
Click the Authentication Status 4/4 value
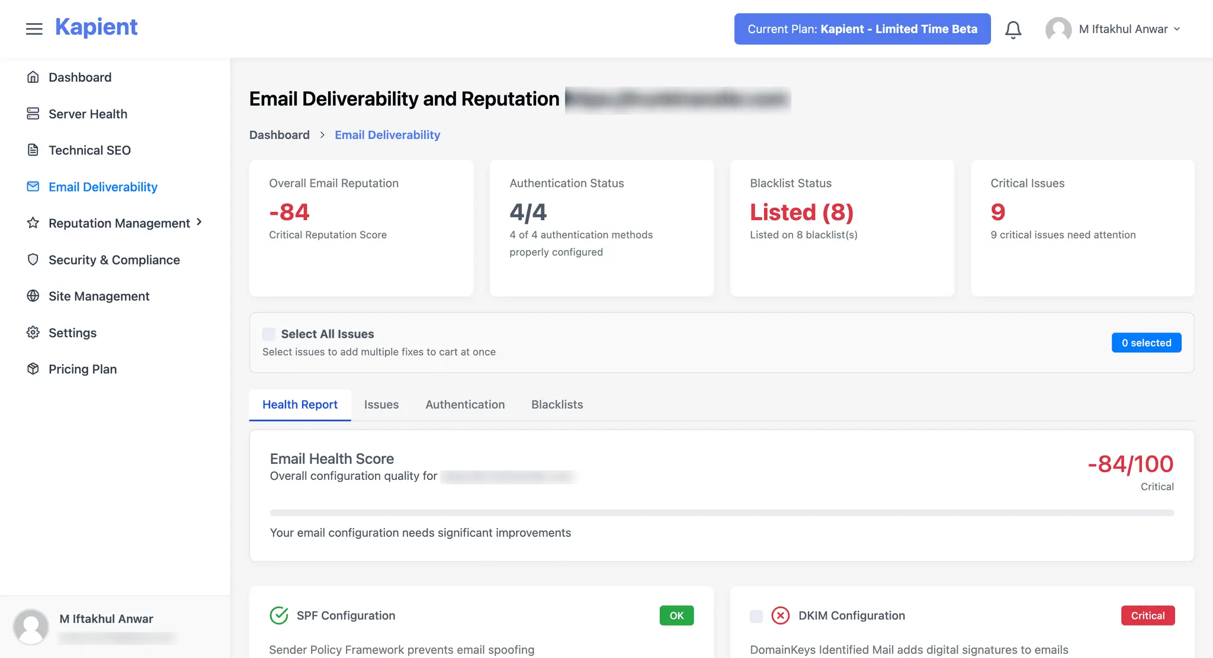pos(528,212)
